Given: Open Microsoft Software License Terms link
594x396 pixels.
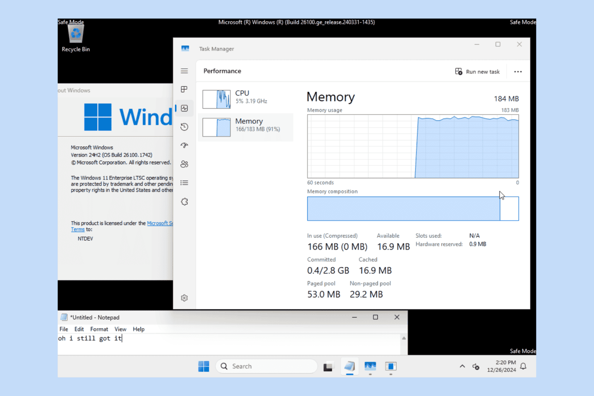Looking at the screenshot, I should [160, 223].
